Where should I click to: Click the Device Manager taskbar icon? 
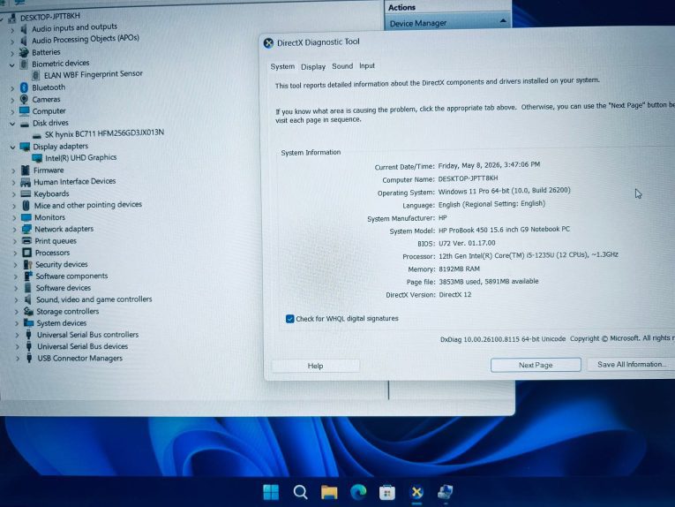pyautogui.click(x=445, y=492)
